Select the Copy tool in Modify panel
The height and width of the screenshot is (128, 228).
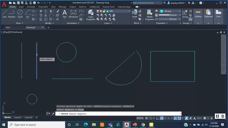pos(41,15)
